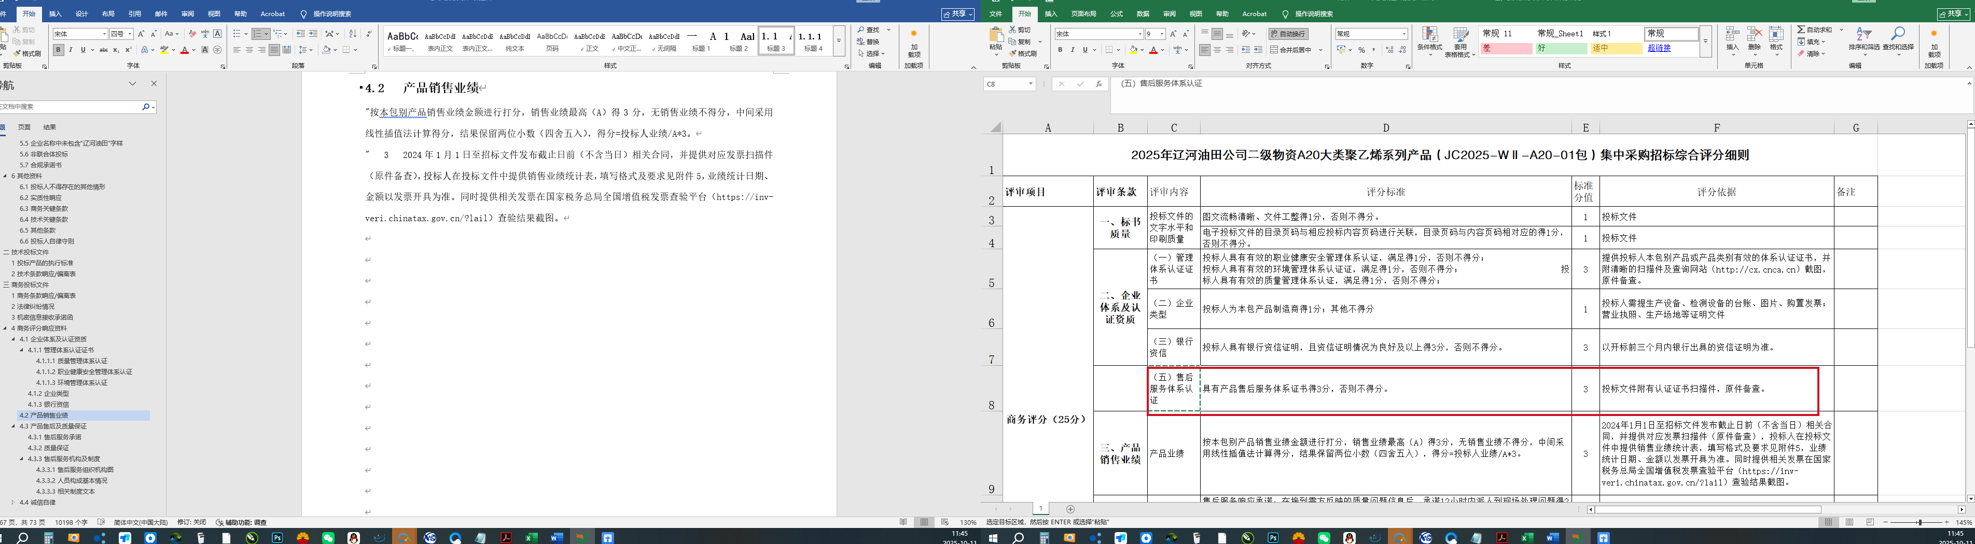Click the enclosed character icon in Word
1975x544 pixels.
click(x=218, y=50)
